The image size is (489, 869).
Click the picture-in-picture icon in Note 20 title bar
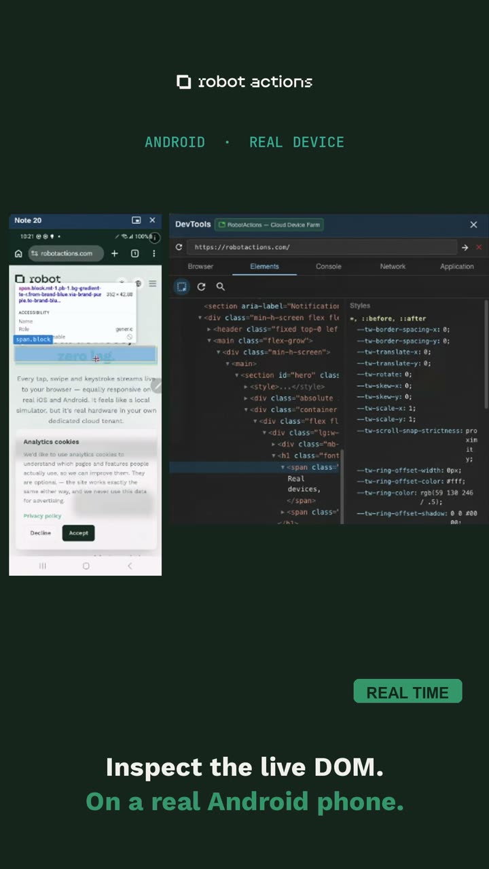137,221
